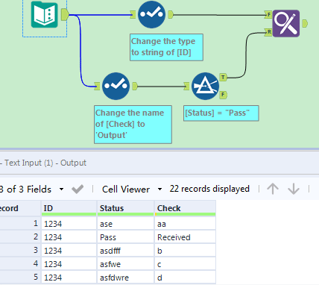Click the Check column header
The height and width of the screenshot is (285, 319).
185,208
